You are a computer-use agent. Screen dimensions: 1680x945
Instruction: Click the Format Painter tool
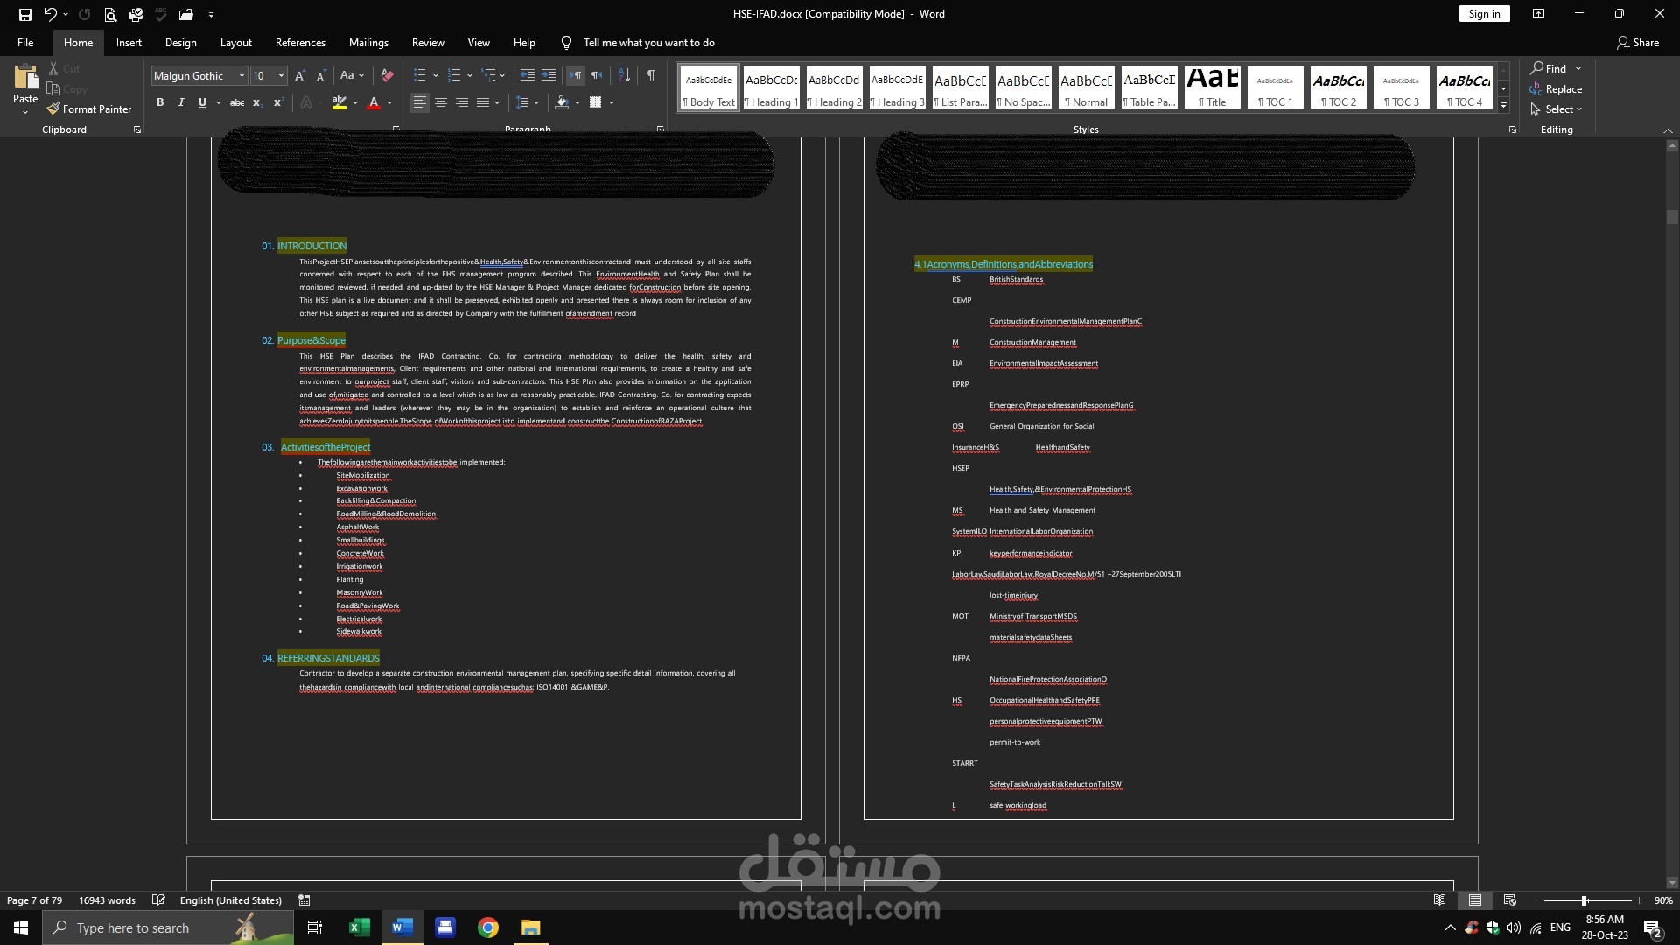click(x=89, y=109)
